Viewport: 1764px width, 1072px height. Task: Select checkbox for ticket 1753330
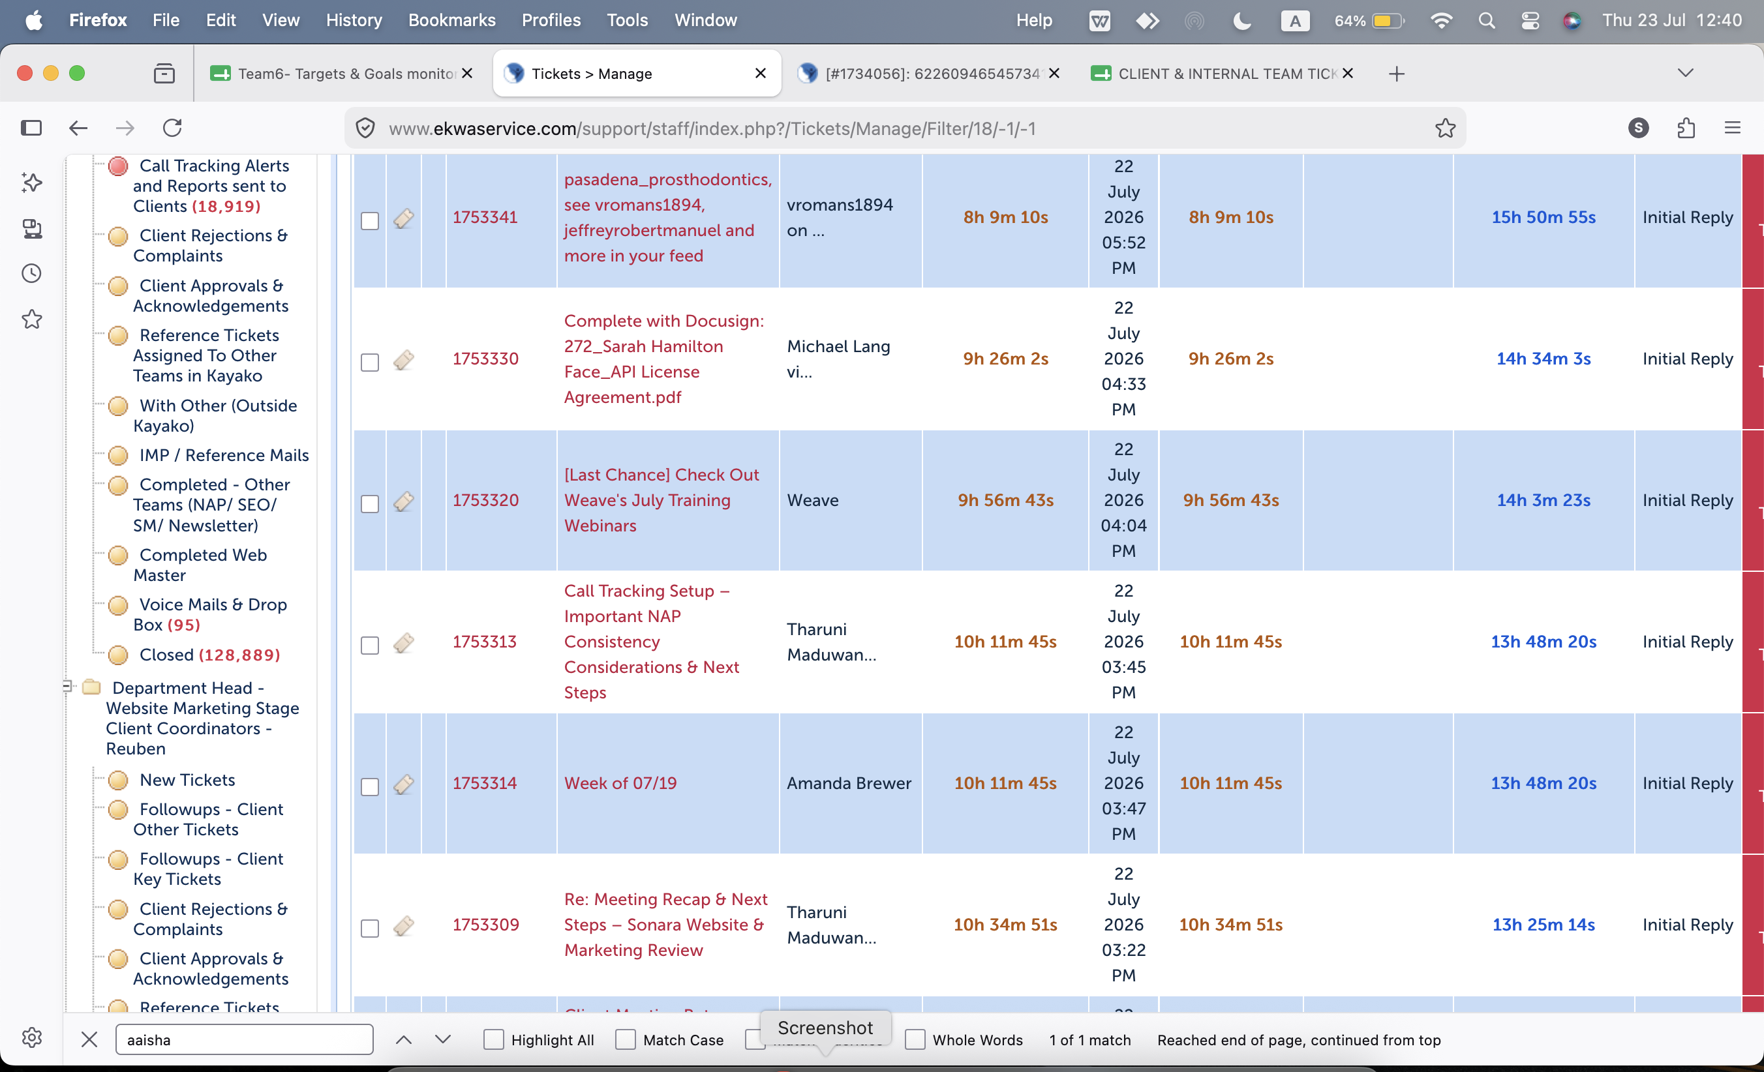pyautogui.click(x=369, y=363)
